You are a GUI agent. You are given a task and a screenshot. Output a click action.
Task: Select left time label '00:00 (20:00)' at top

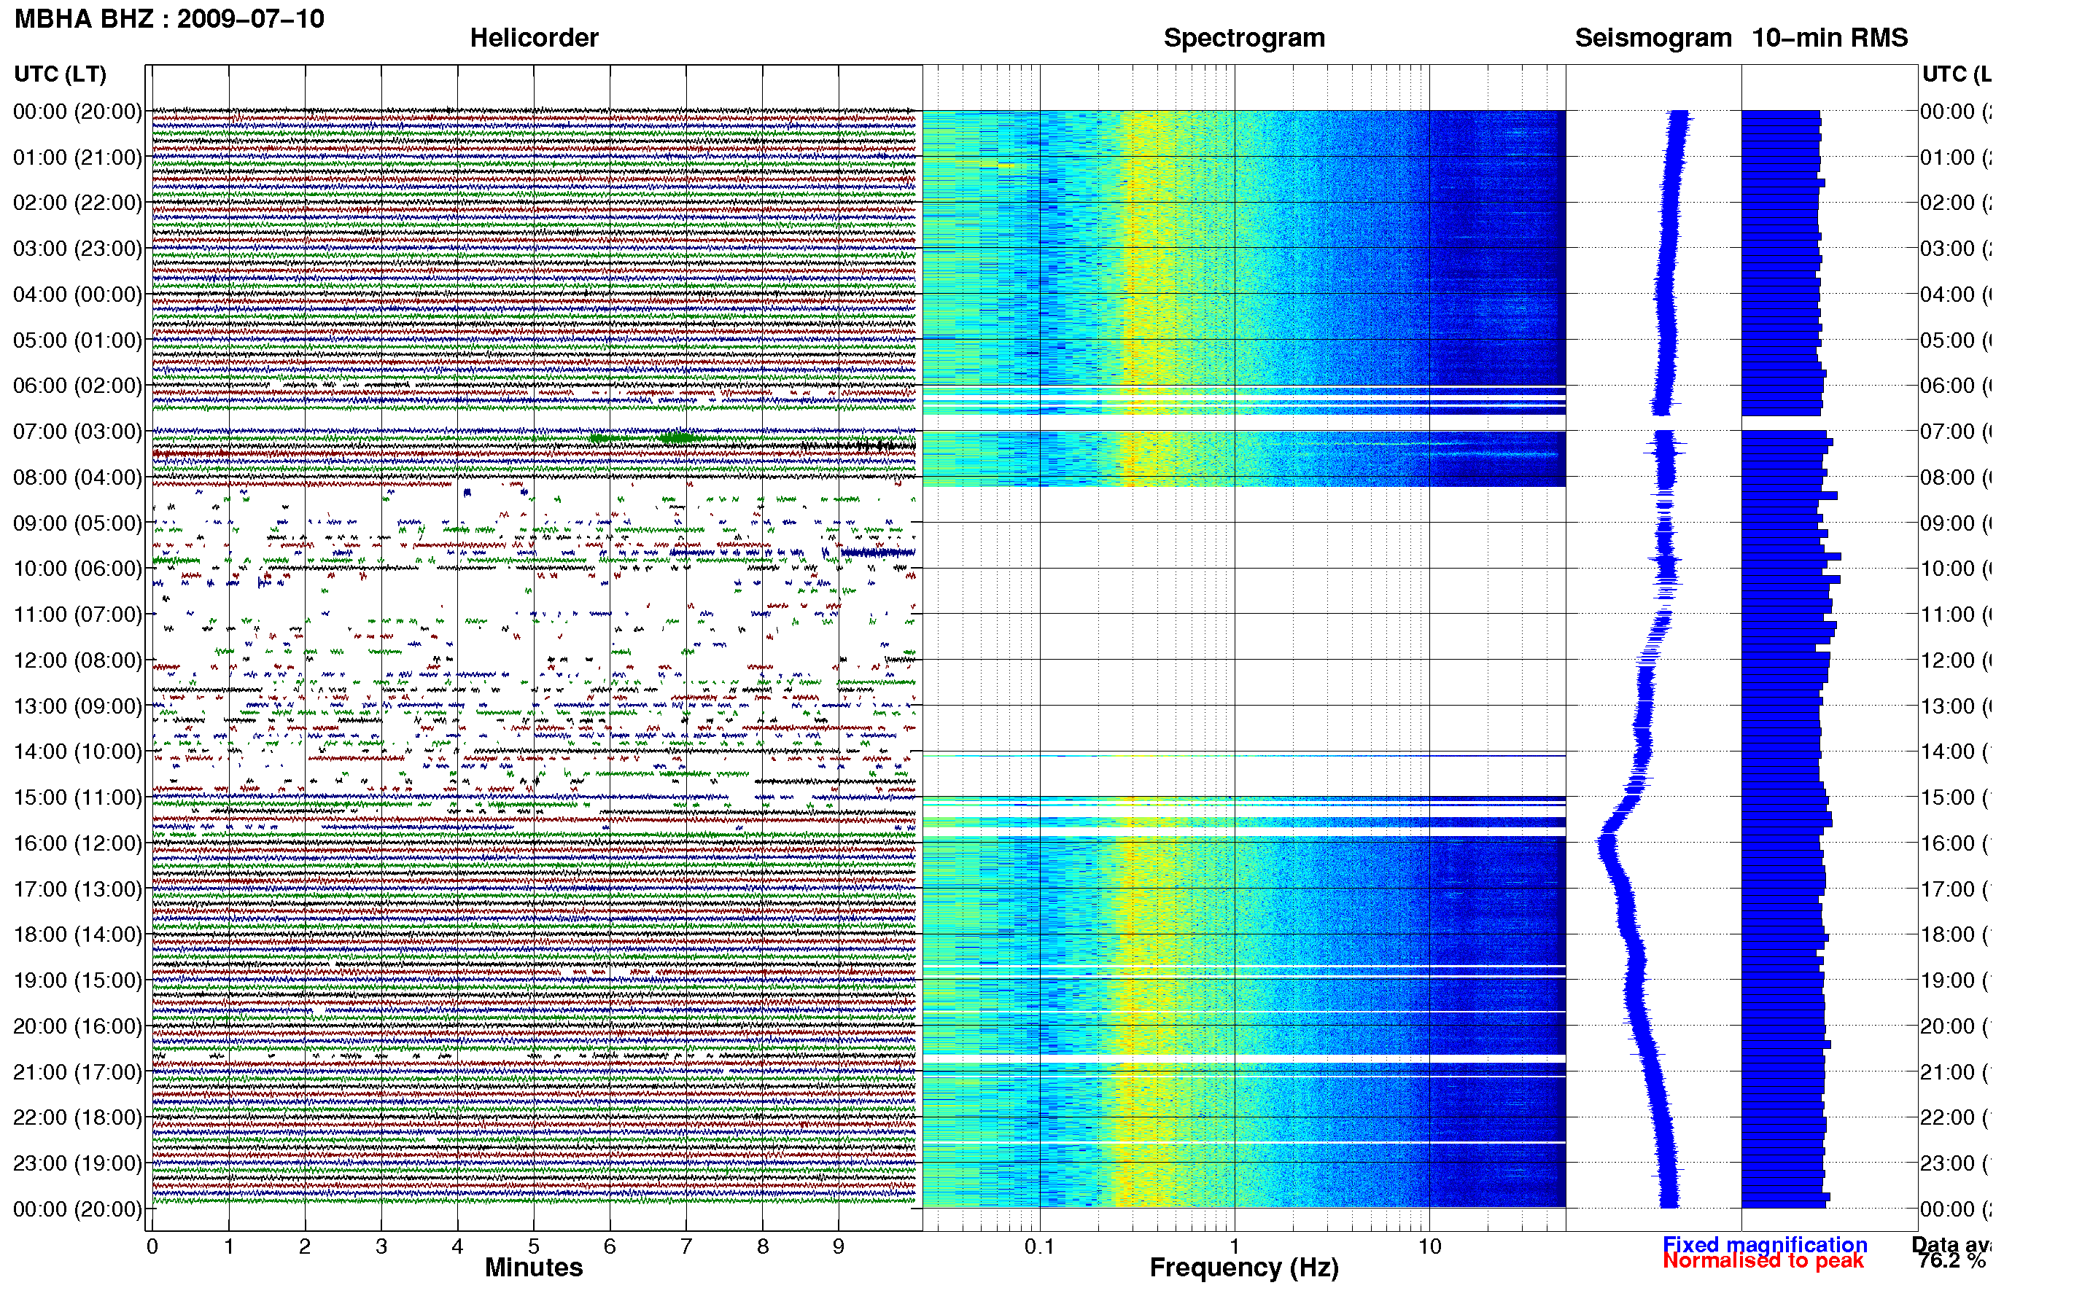coord(77,112)
